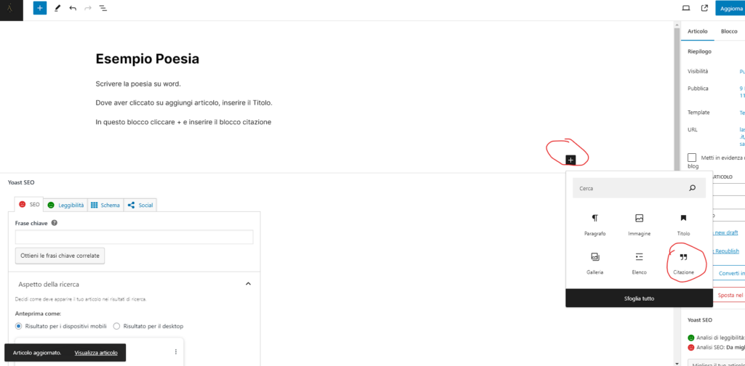Collapse the Riepilogo panel
The width and height of the screenshot is (745, 366).
coord(713,52)
